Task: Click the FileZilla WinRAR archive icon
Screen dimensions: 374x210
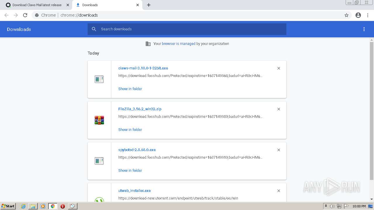Action: (x=99, y=120)
